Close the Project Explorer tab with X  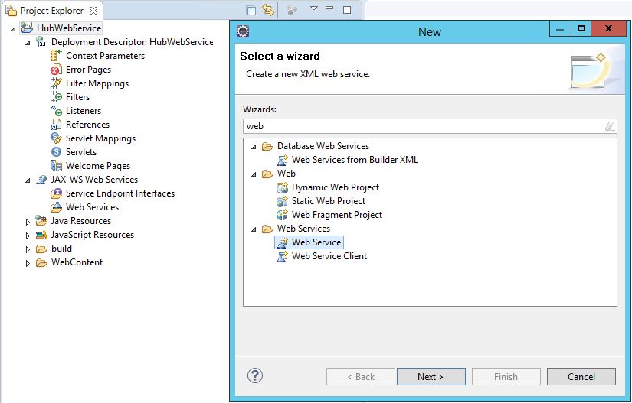point(93,11)
